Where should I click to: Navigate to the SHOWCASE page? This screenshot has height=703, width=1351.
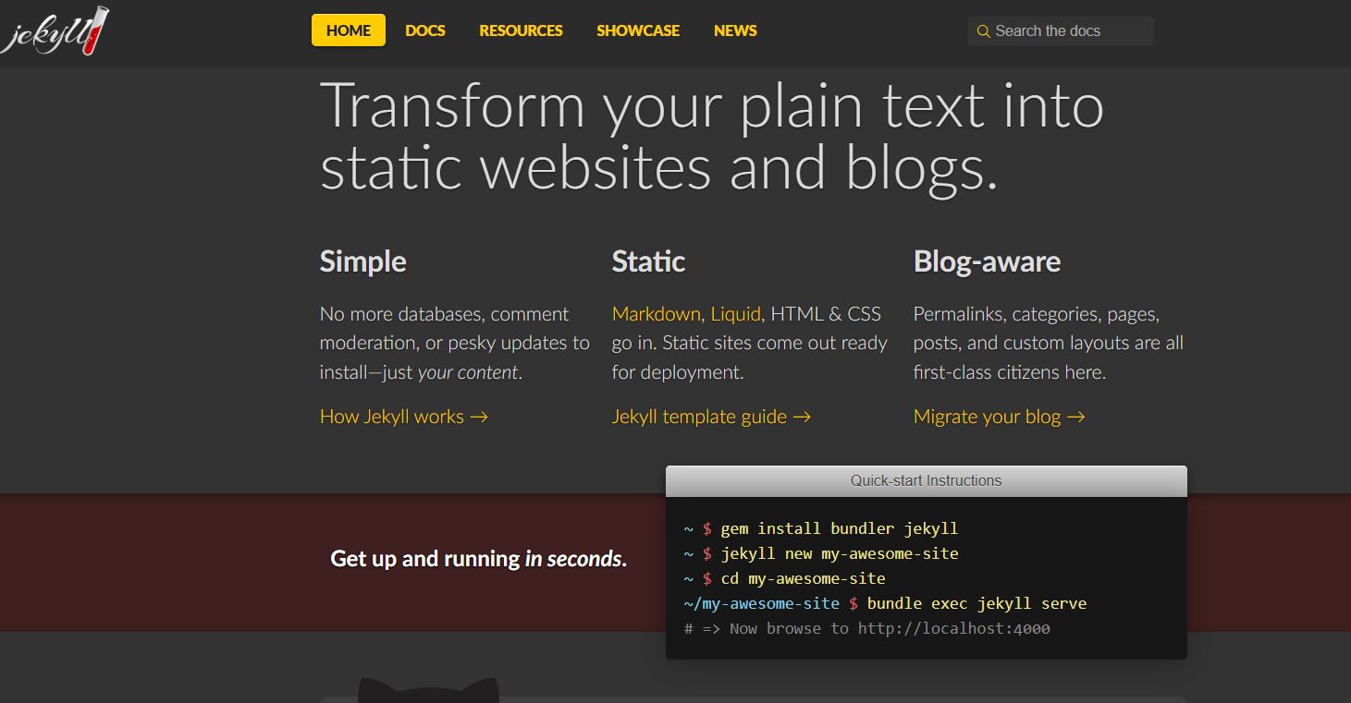coord(637,30)
